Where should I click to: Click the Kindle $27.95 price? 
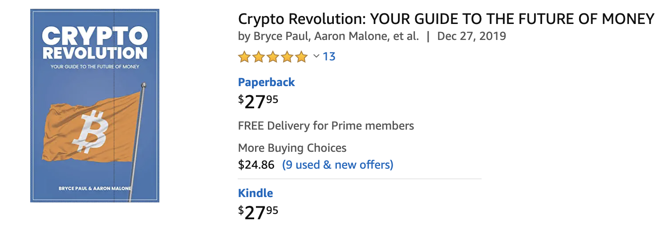(x=258, y=212)
